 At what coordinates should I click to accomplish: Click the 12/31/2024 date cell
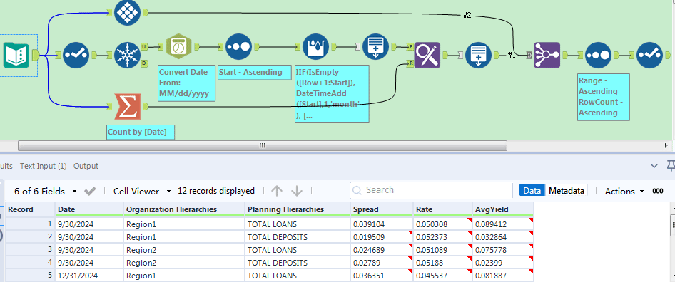(89, 275)
